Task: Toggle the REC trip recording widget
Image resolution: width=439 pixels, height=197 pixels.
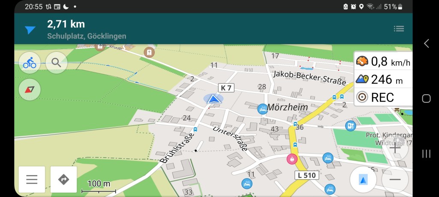Action: click(x=383, y=97)
